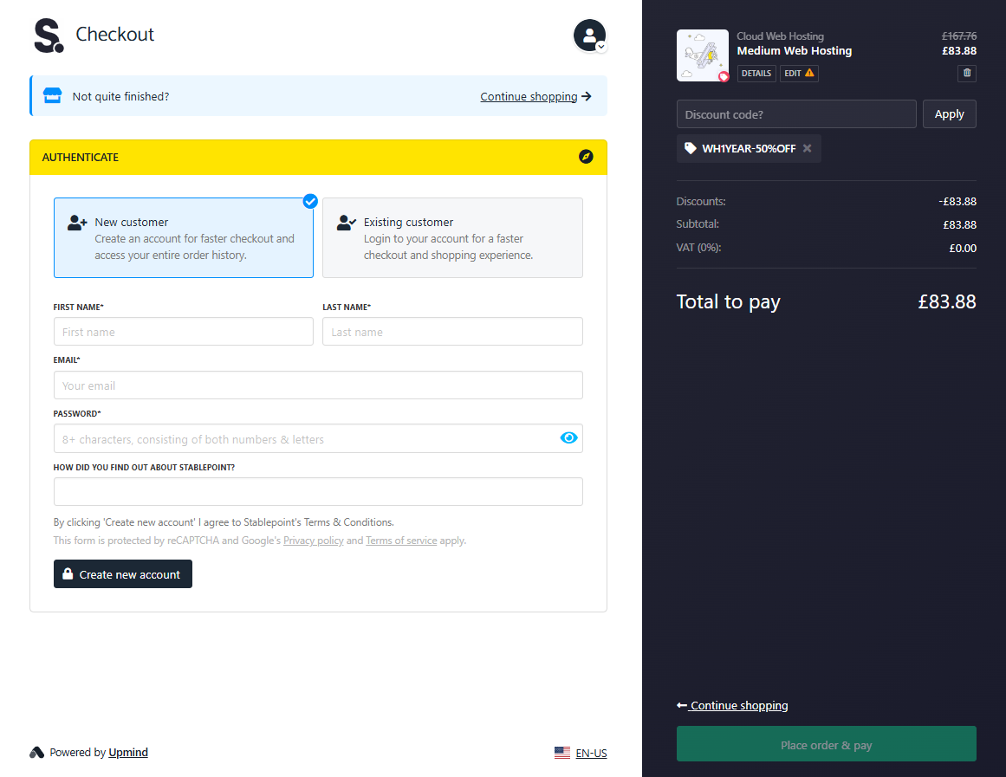Click the Total to pay amount £83.88
Image resolution: width=1006 pixels, height=777 pixels.
(x=947, y=301)
